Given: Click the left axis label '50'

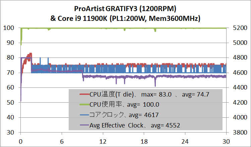Looking at the screenshot, I should coord(10,103).
